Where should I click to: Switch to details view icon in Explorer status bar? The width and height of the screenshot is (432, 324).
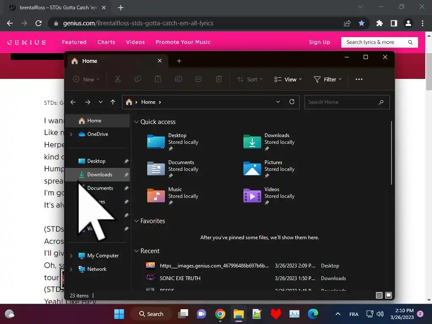tap(379, 295)
